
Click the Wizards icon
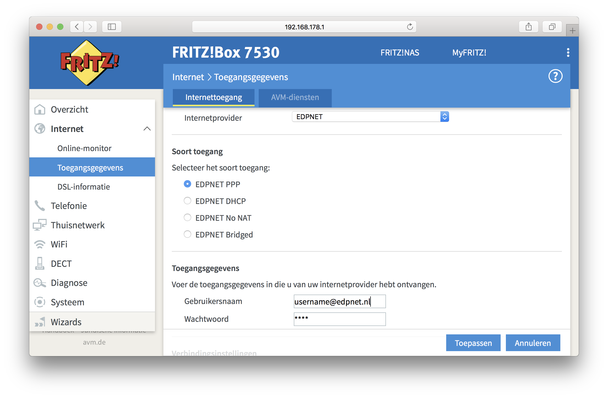tap(40, 322)
